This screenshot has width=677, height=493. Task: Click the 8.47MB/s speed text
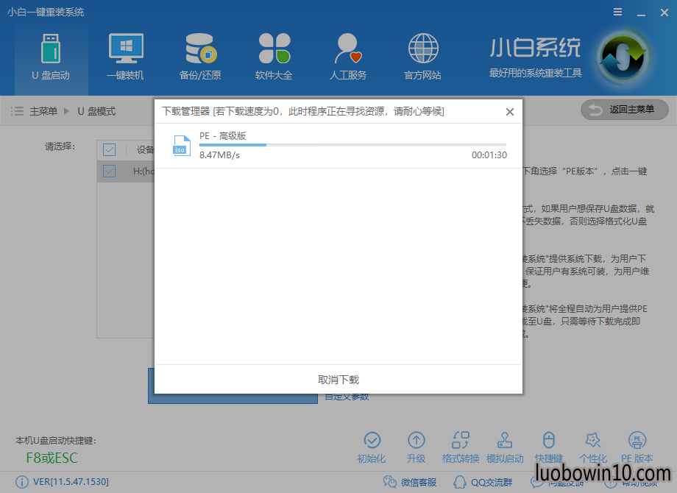pyautogui.click(x=219, y=155)
